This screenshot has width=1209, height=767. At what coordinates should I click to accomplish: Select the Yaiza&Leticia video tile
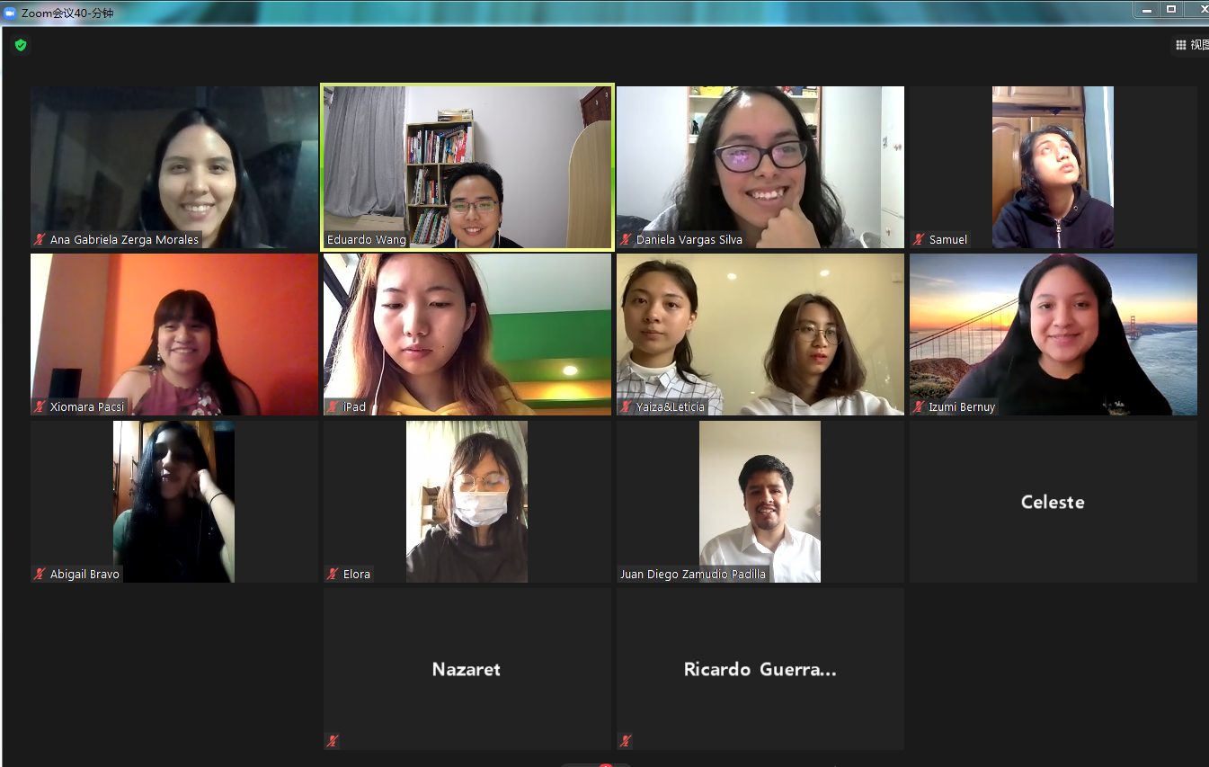pos(760,334)
